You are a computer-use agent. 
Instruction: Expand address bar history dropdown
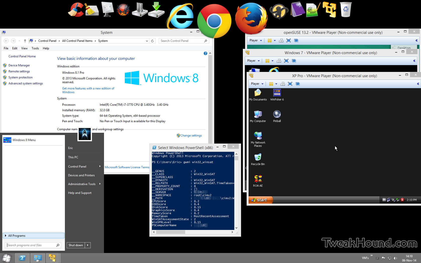point(147,41)
